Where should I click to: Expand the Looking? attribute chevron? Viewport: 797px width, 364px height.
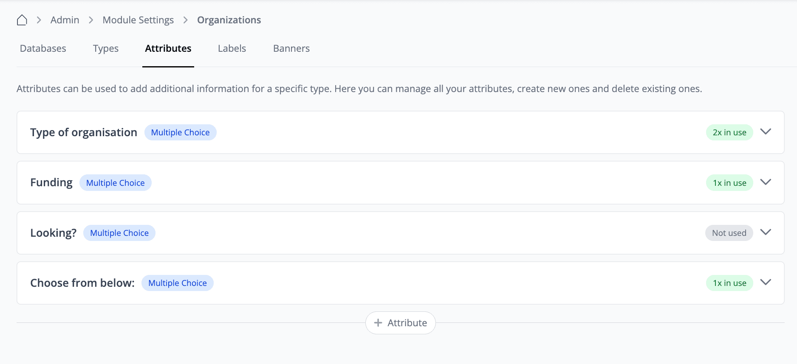766,232
